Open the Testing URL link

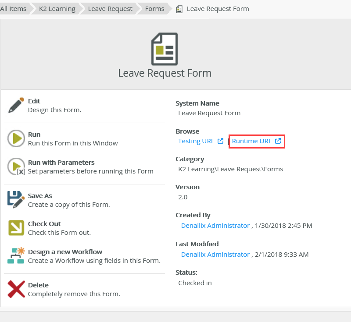tap(196, 141)
